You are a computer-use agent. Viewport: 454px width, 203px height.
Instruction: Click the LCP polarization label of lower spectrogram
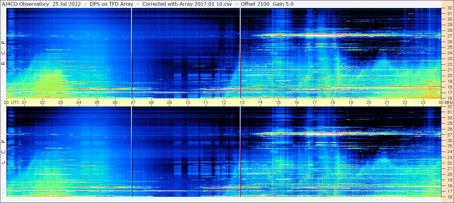(x=3, y=152)
